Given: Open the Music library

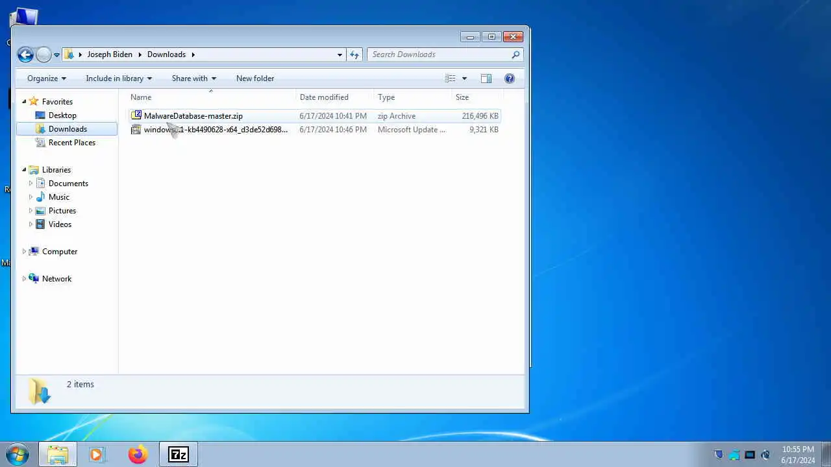Looking at the screenshot, I should (x=58, y=197).
